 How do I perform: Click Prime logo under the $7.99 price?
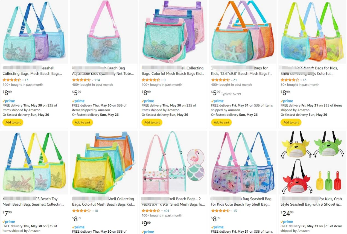pyautogui.click(x=9, y=222)
